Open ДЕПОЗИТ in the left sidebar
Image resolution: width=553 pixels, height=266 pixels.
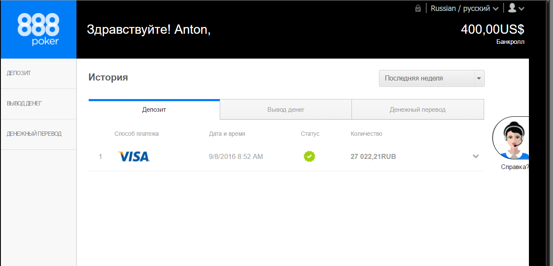19,73
